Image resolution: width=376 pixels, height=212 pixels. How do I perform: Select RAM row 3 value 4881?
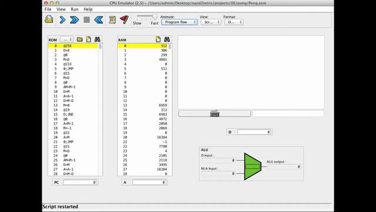click(143, 59)
